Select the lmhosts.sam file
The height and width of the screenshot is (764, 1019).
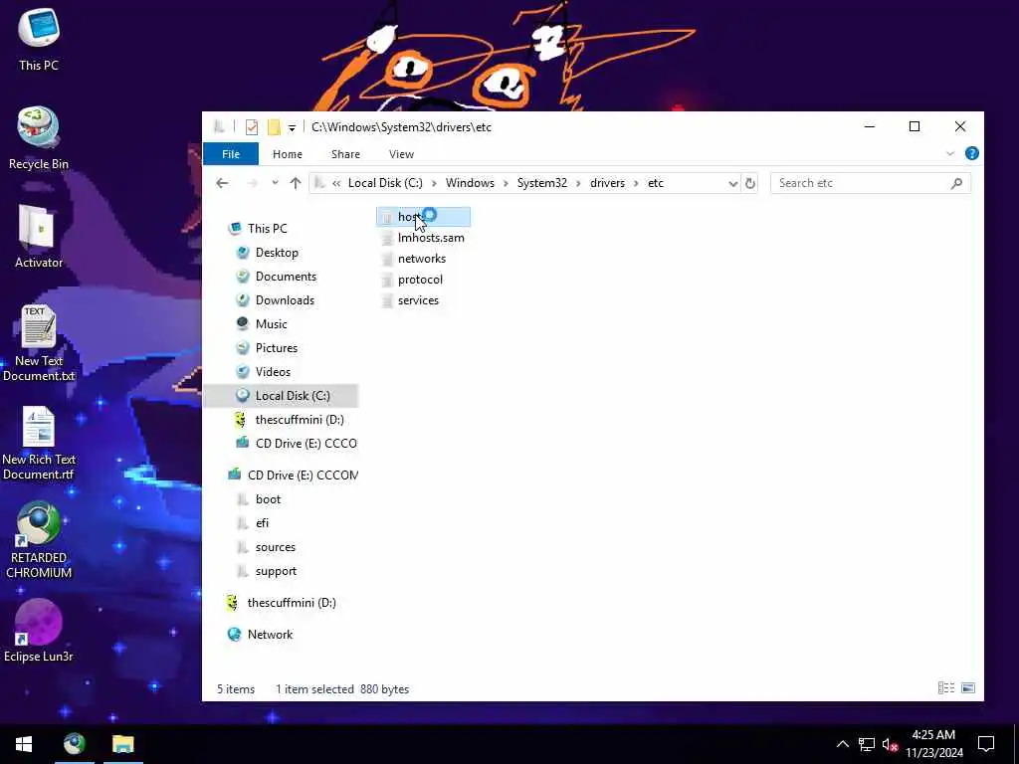[422, 238]
